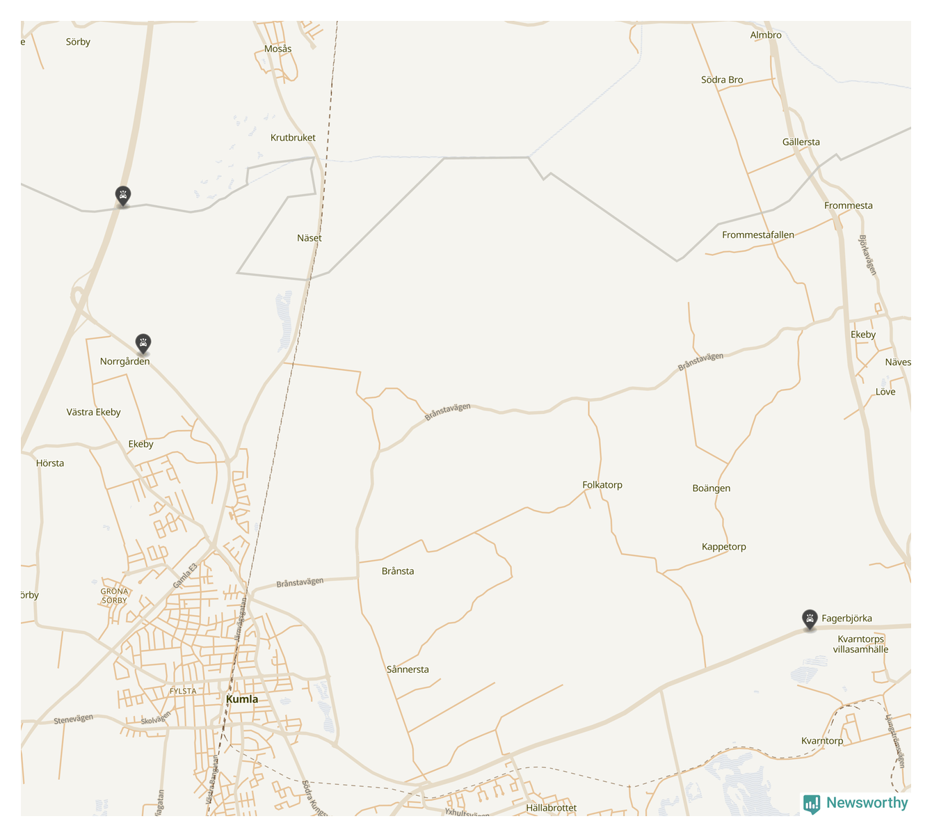Select the Mosås label at top

click(278, 49)
